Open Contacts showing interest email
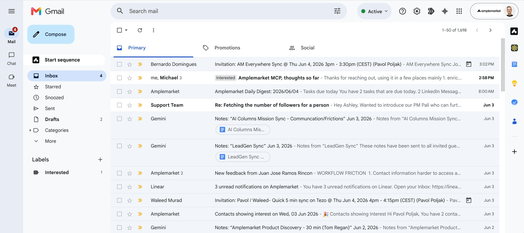This screenshot has height=233, width=524. (x=305, y=214)
